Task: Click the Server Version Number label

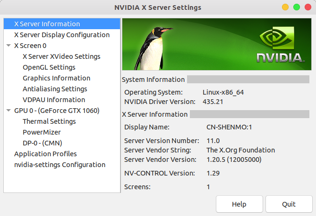Action: [162, 141]
